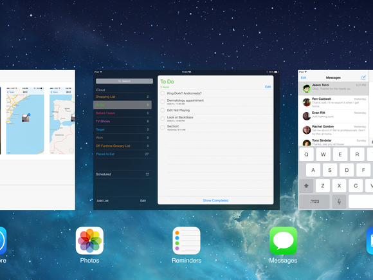Screen dimensions: 373x280
Task: Select the Shopping List reminders list
Action: click(122, 97)
